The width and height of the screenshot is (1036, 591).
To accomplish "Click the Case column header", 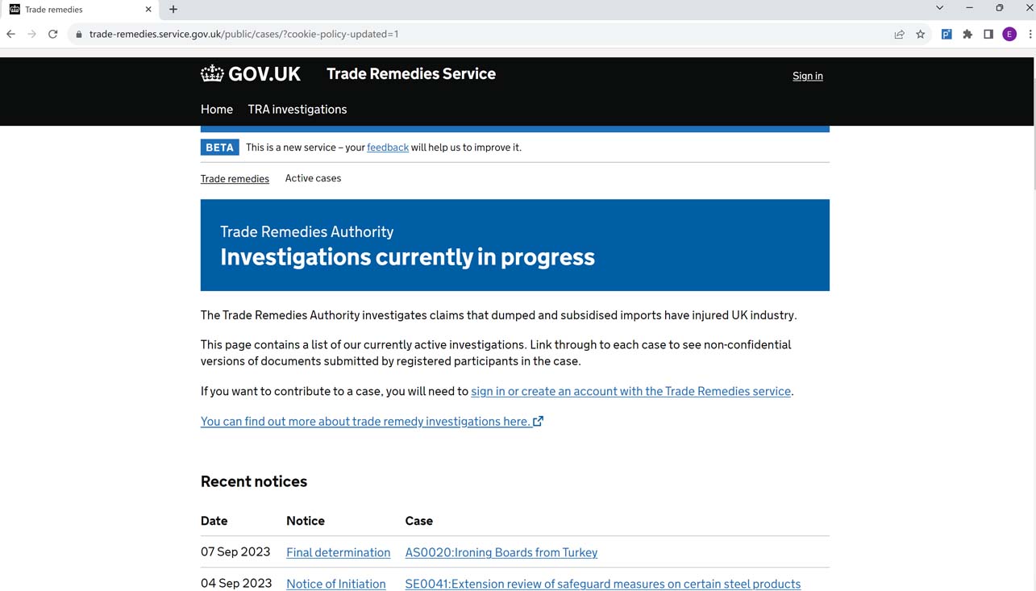I will 419,521.
